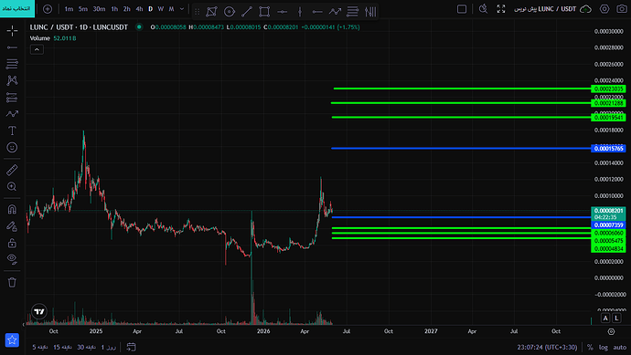Viewport: 631px width, 355px height.
Task: Pick the Fib retracement in floating toolbar
Action: (352, 12)
